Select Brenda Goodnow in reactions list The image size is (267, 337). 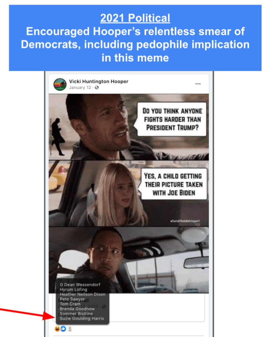click(x=77, y=309)
